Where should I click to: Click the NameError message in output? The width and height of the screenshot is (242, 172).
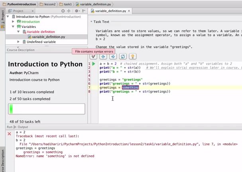point(55,156)
